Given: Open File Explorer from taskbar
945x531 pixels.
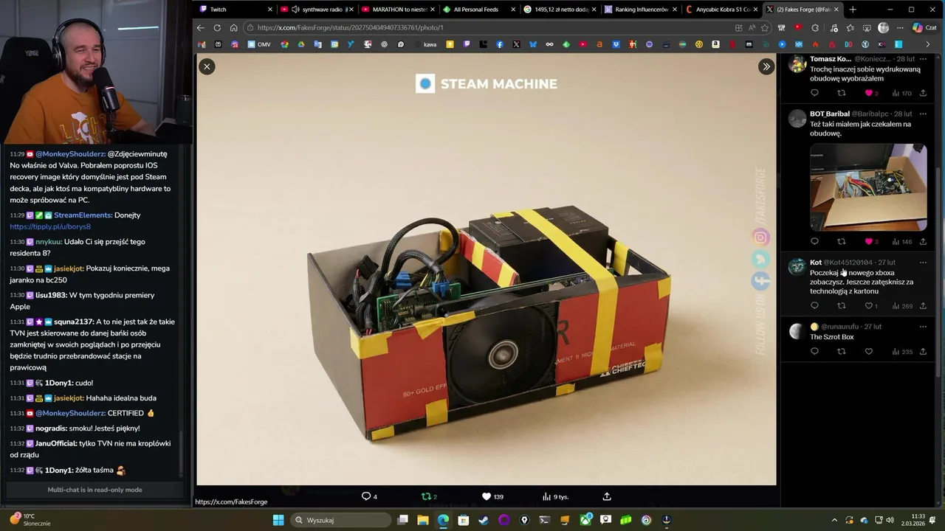Looking at the screenshot, I should (x=423, y=520).
